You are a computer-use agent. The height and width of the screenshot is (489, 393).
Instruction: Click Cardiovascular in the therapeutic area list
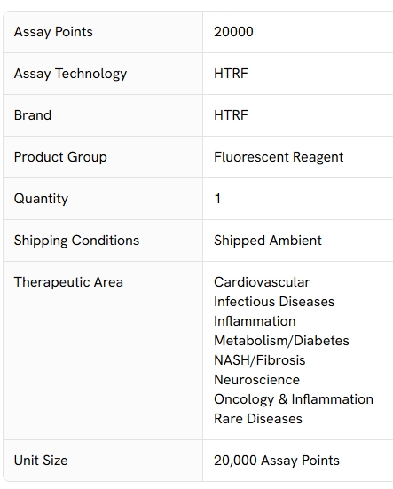(262, 282)
